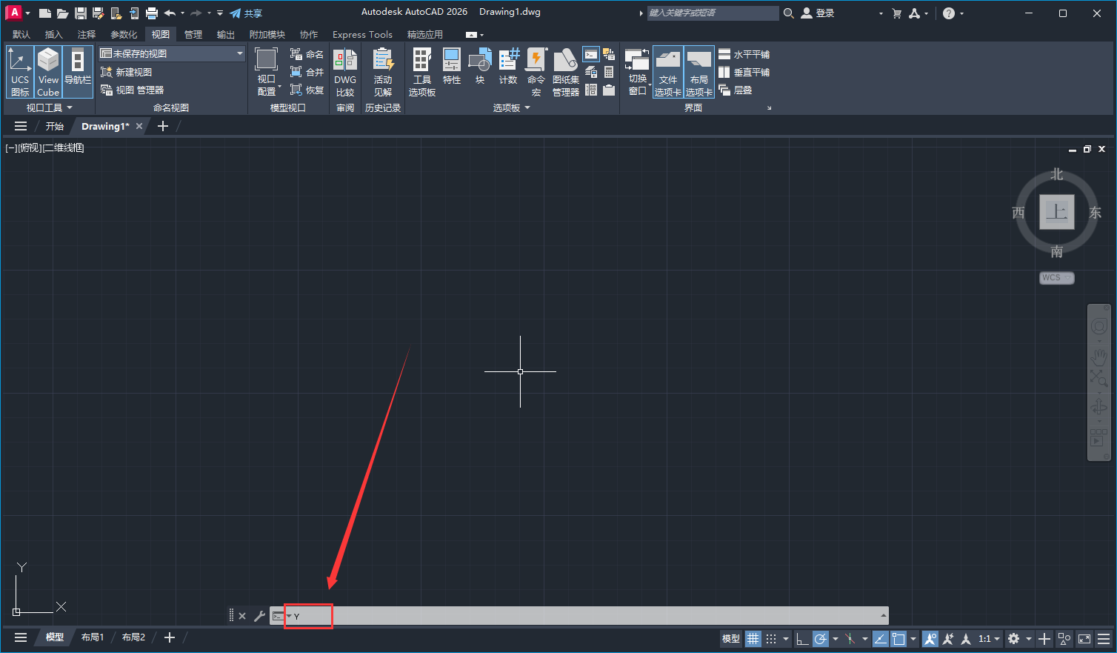Switch to the 布局1 layout tab

pyautogui.click(x=92, y=637)
